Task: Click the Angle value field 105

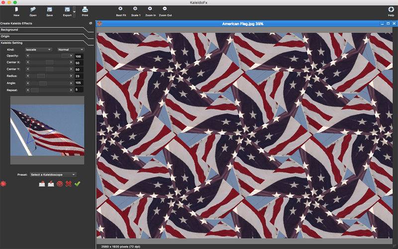Action: (79, 83)
